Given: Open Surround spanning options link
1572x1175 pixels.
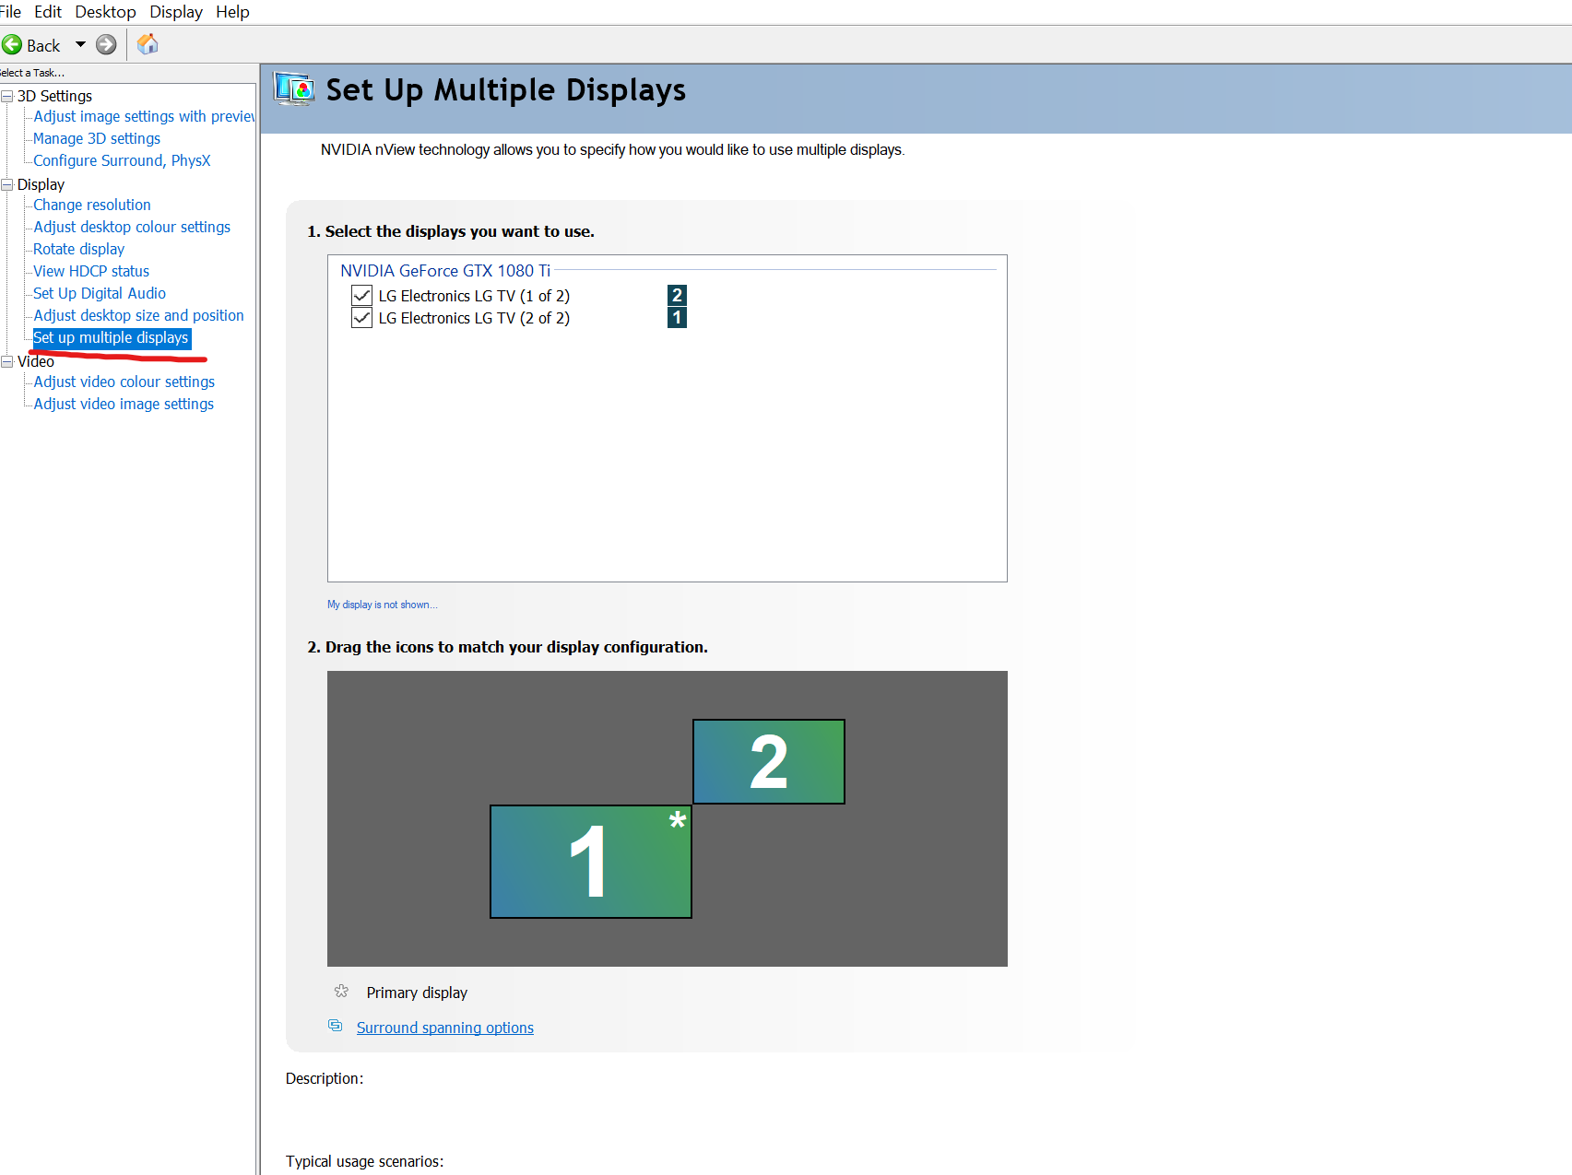Looking at the screenshot, I should [x=445, y=1028].
